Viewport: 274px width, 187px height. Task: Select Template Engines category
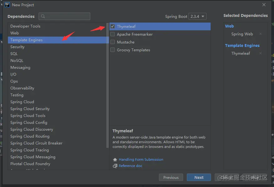(57, 40)
